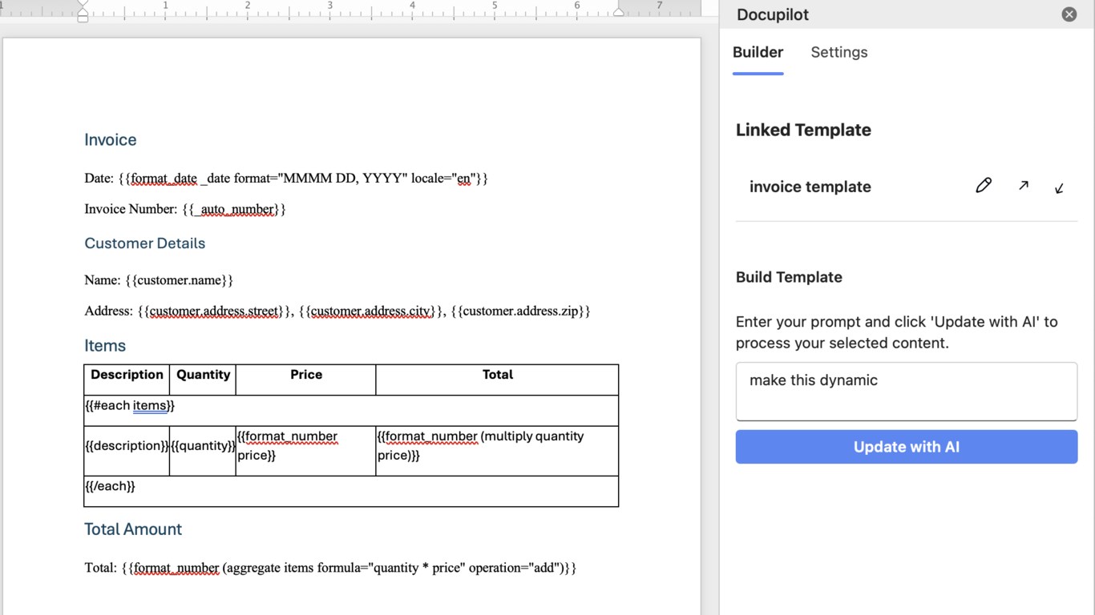Screen dimensions: 1095x615
Task: Click the 'Linked Template' panel heading
Action: (x=803, y=130)
